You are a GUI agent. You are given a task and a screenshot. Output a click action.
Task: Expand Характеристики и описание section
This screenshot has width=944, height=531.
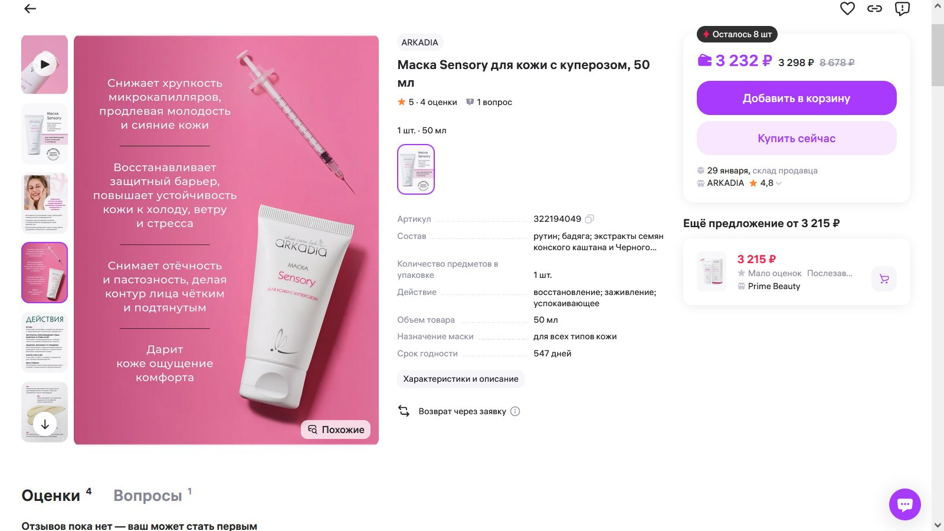coord(461,379)
